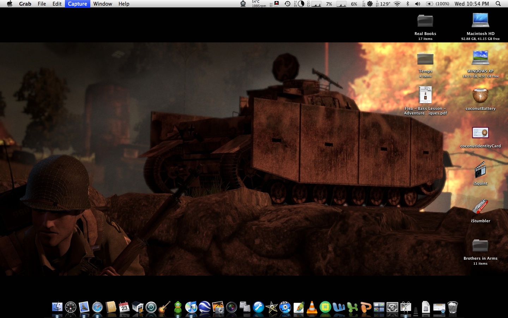Open the Real Books folder
The width and height of the screenshot is (508, 318).
click(425, 21)
